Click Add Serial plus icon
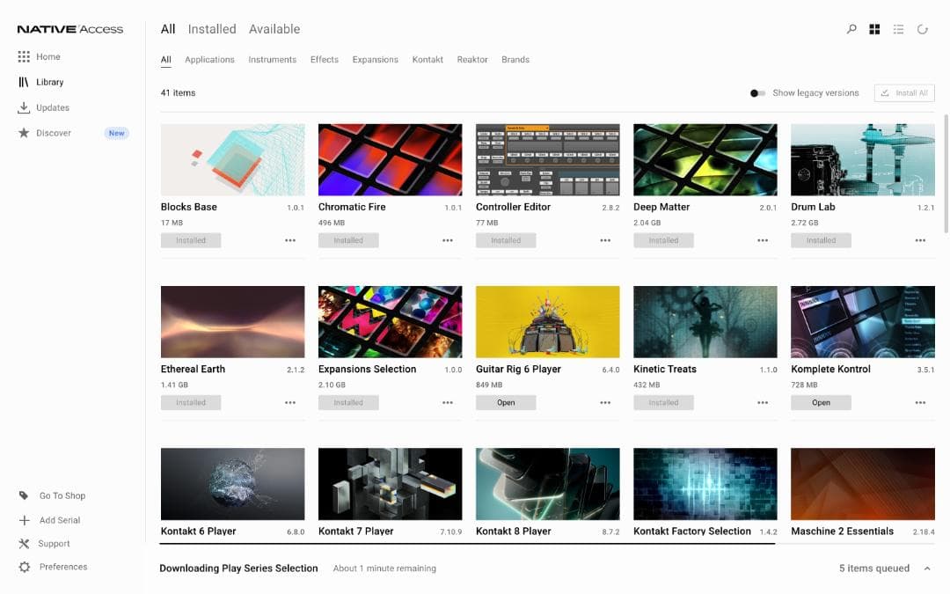Image resolution: width=950 pixels, height=594 pixels. point(51,520)
